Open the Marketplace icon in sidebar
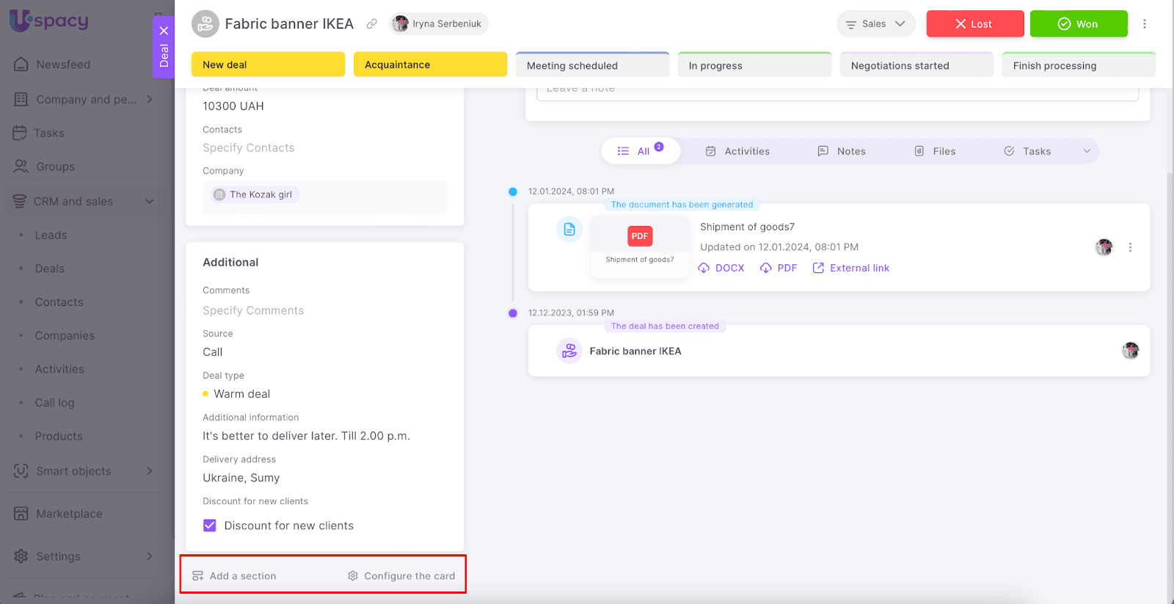 [21, 514]
